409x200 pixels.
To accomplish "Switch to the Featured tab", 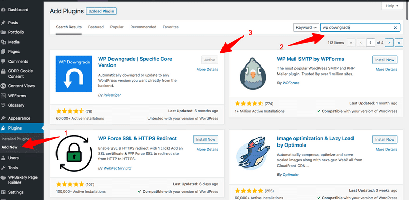I will (x=96, y=27).
